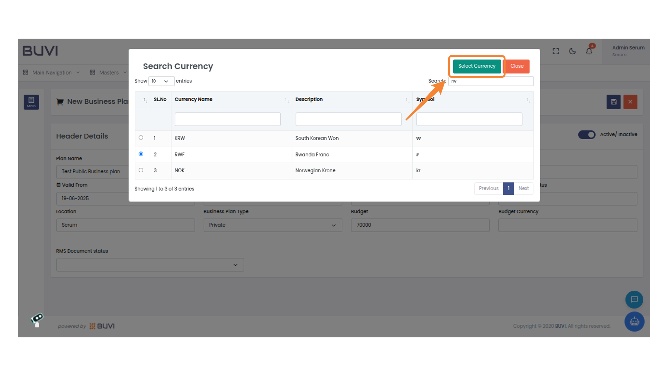Screen dimensions: 668x376
Task: Open the robot assistant icon
Action: [x=634, y=321]
